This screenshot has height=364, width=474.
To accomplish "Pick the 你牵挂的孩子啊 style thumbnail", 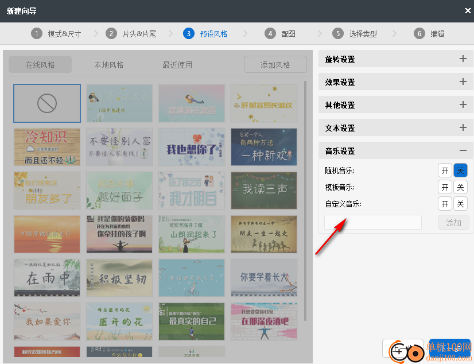I will coord(119,234).
